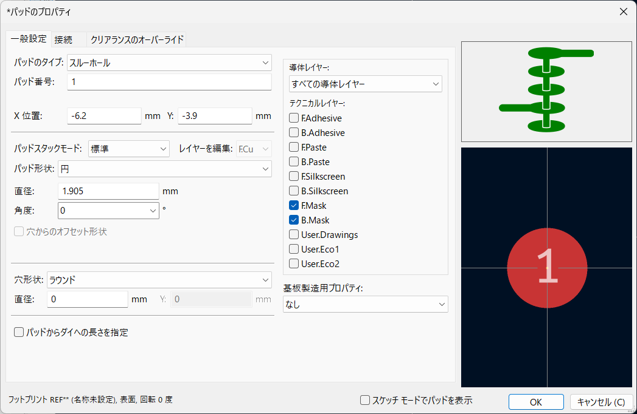Image resolution: width=637 pixels, height=414 pixels.
Task: Toggle 穴からのオフセット形状 checkbox
Action: click(x=19, y=231)
